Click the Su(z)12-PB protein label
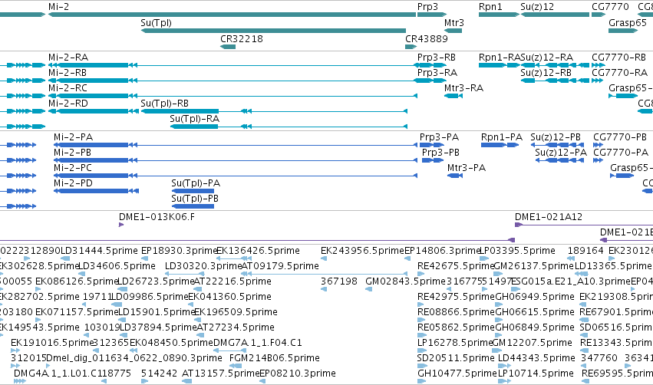The image size is (653, 385). tap(556, 138)
